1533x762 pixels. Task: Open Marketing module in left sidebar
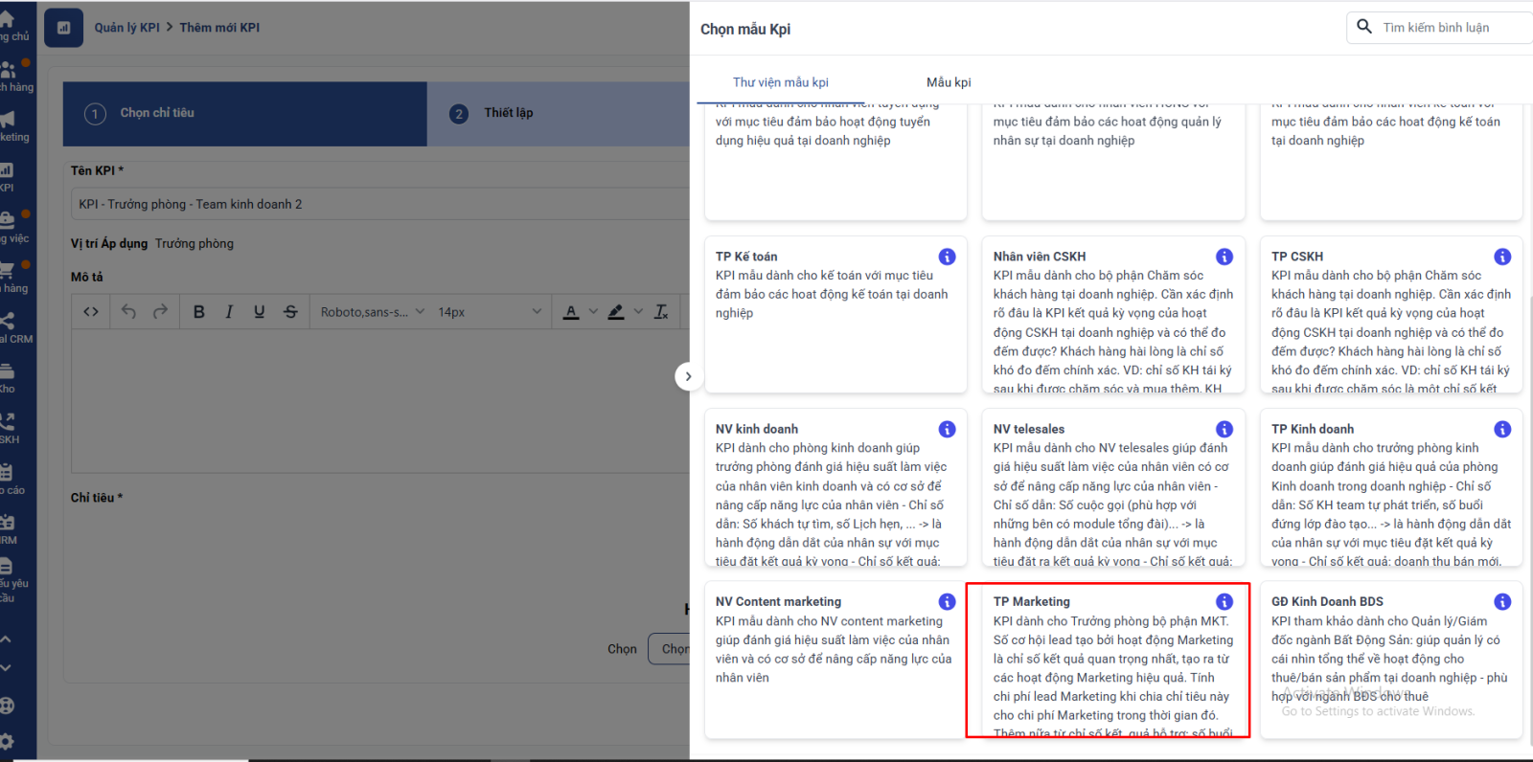tap(11, 124)
